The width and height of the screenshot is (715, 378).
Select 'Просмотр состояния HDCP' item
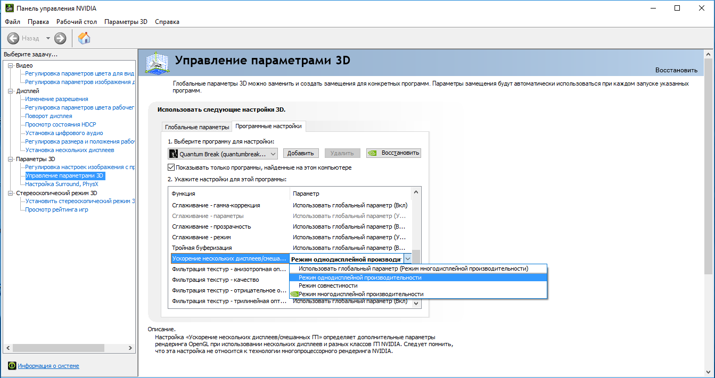point(60,124)
